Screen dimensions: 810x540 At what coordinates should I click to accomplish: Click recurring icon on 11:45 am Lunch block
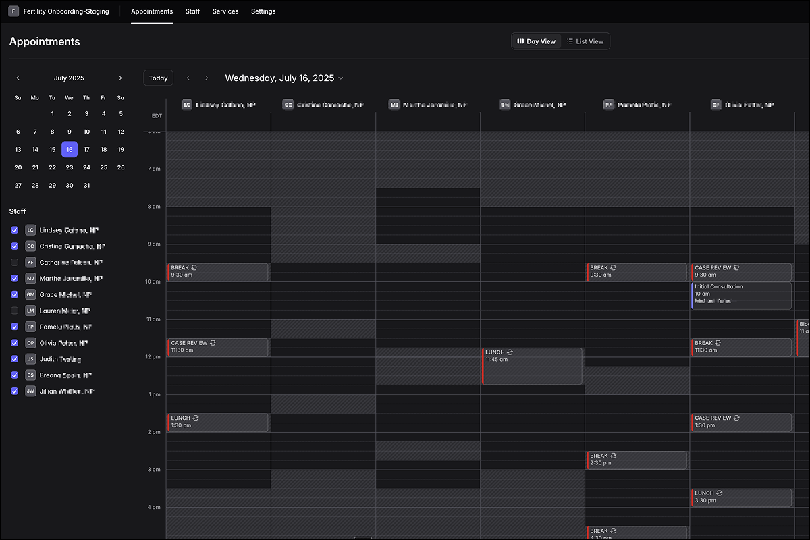coord(510,352)
